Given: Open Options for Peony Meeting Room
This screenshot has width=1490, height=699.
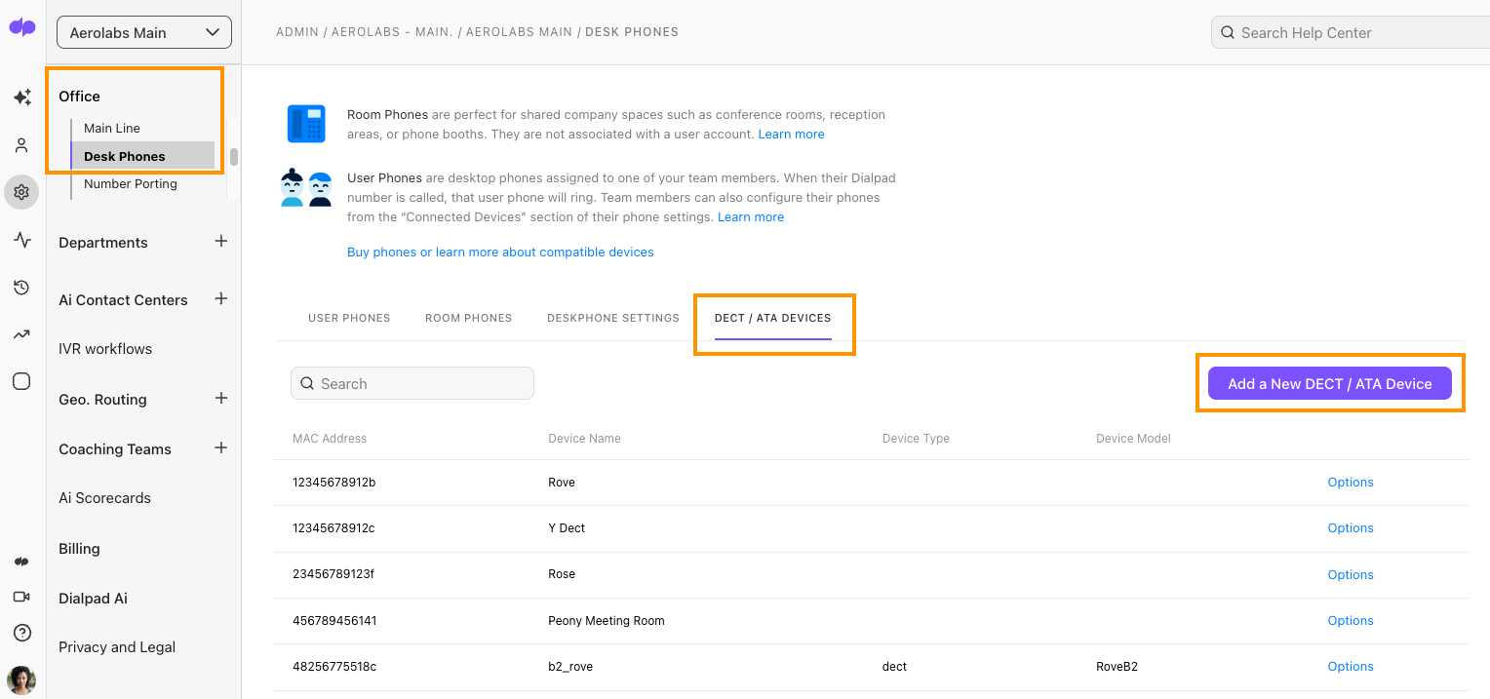Looking at the screenshot, I should tap(1351, 620).
